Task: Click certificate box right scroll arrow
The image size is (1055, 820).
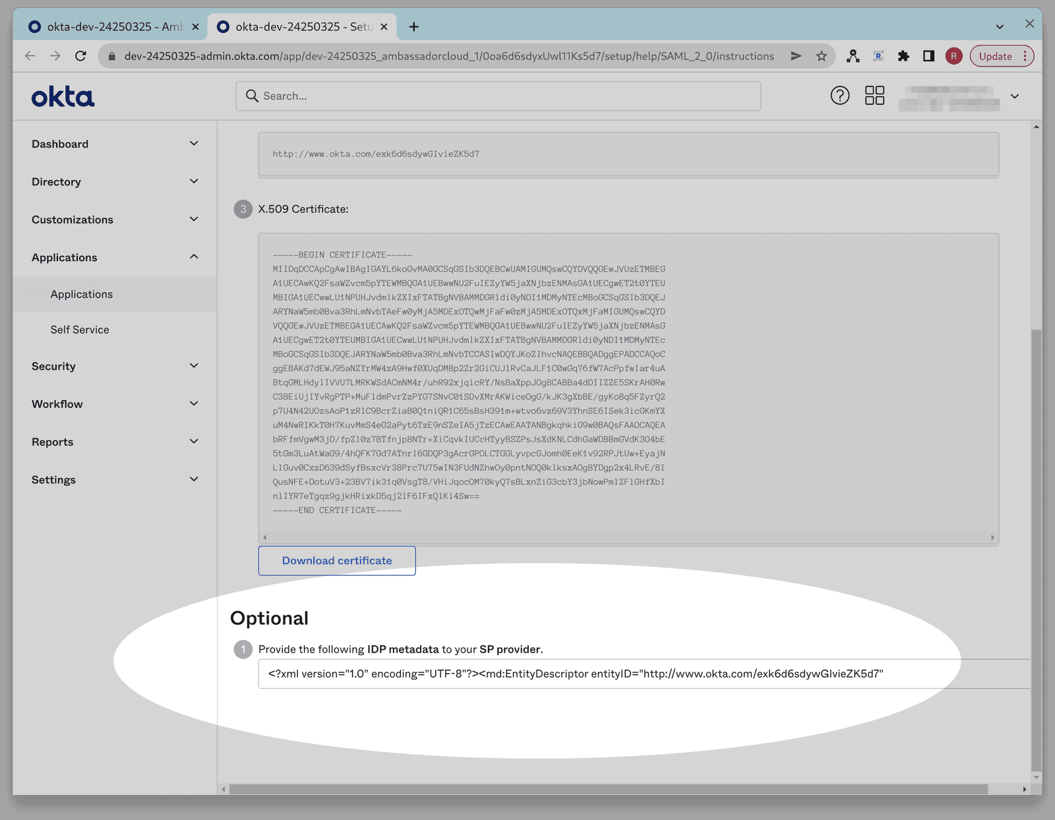Action: (992, 538)
